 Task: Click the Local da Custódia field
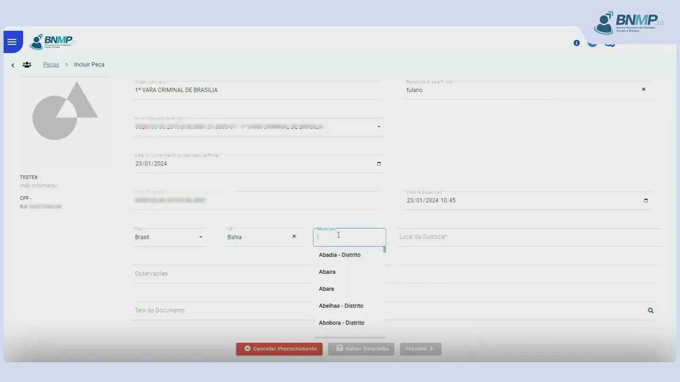pos(529,237)
